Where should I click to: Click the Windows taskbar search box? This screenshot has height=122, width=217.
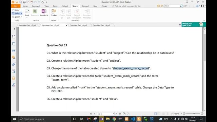pos(44,119)
